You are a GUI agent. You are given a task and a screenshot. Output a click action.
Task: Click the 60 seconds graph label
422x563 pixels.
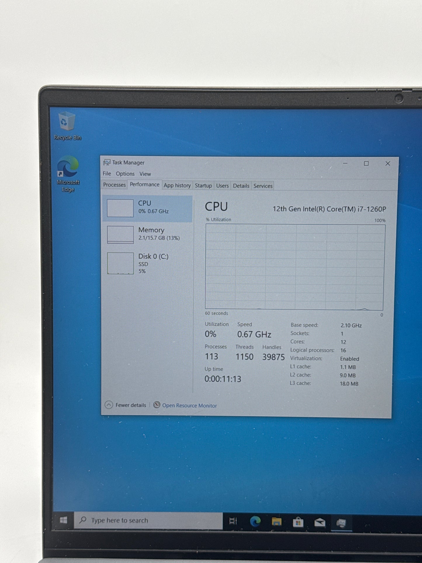[216, 313]
